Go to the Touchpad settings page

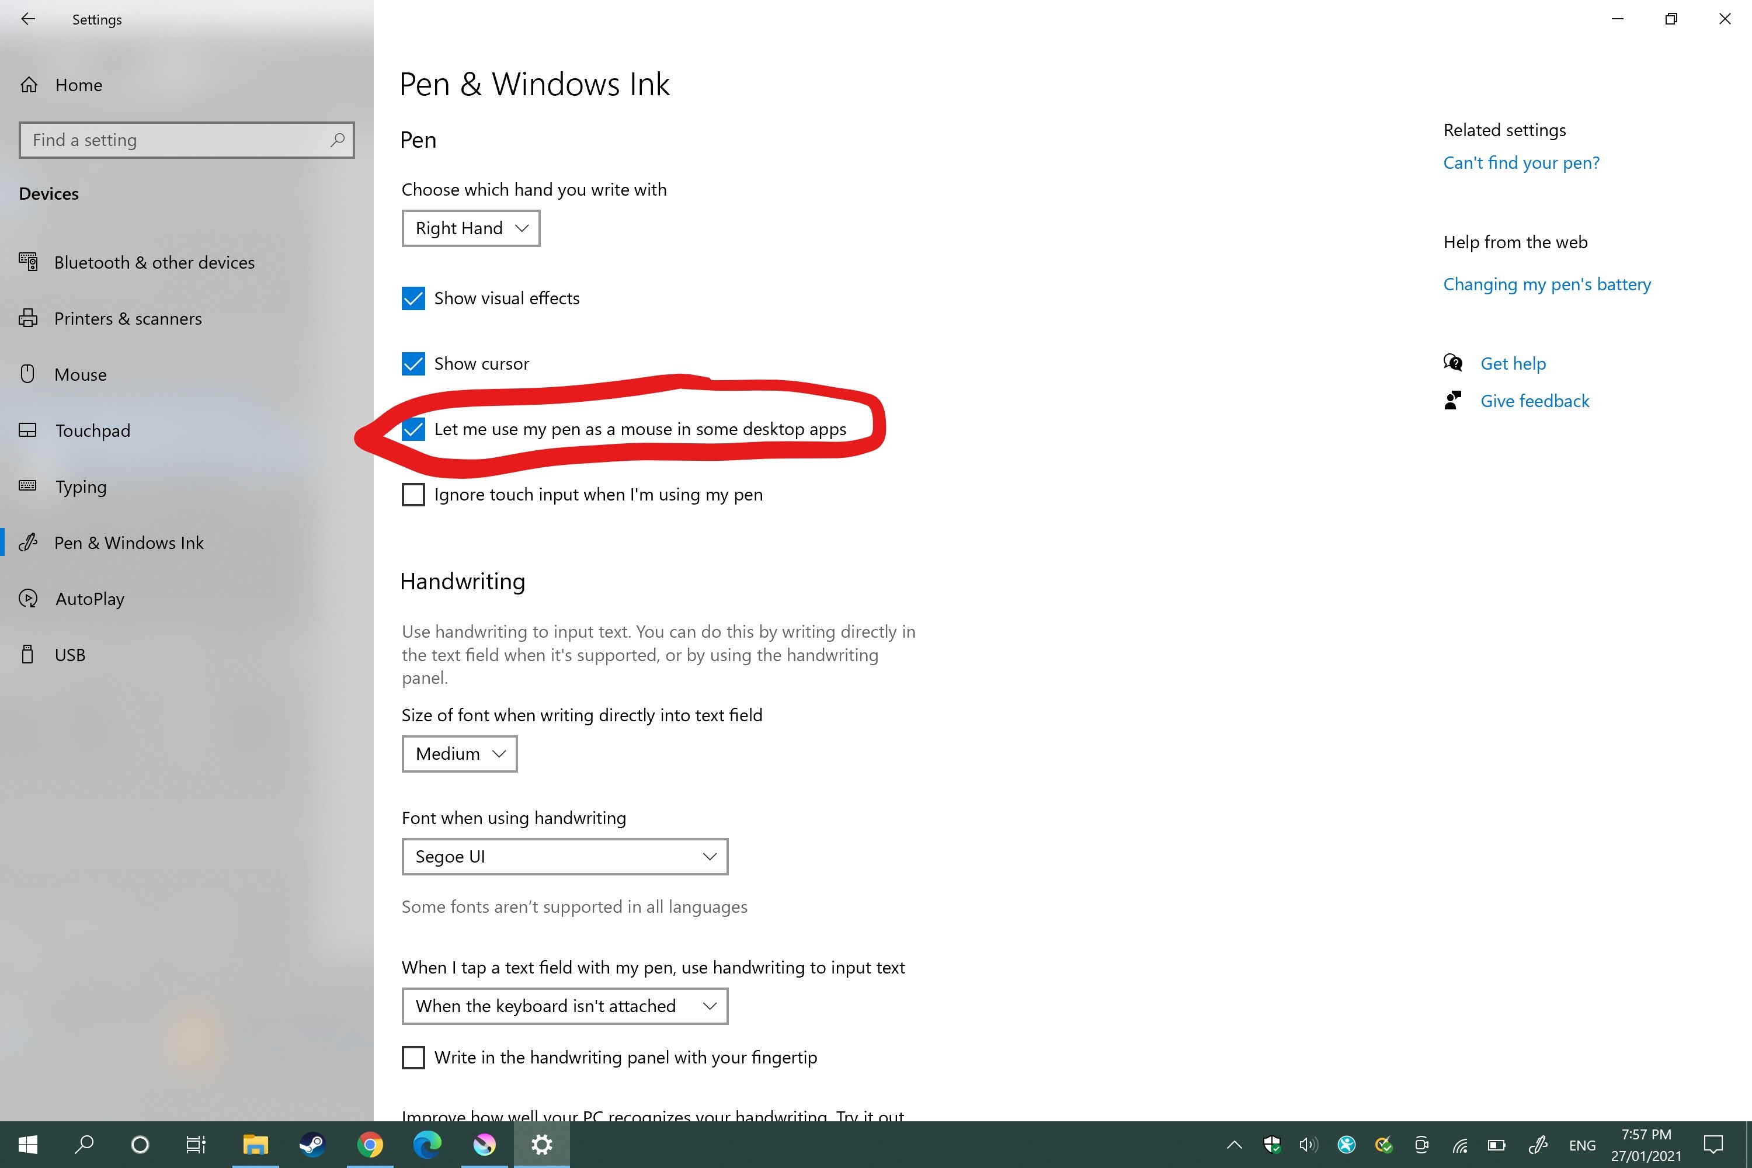(92, 430)
